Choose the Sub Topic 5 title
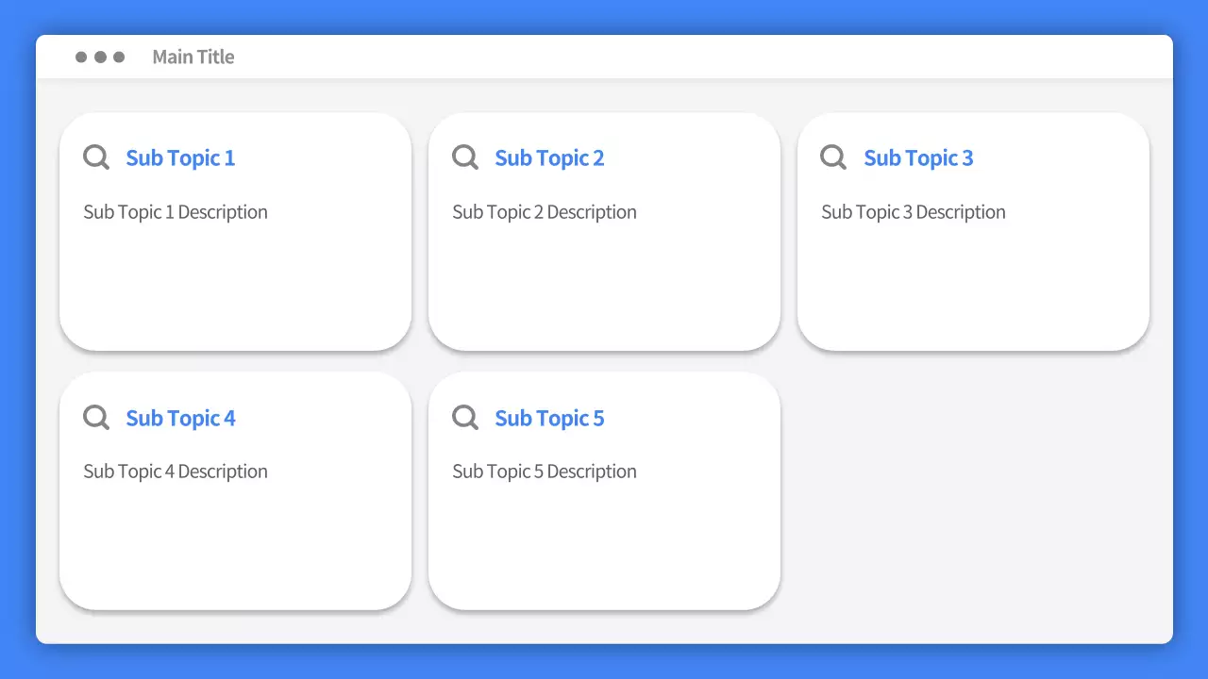 click(549, 418)
